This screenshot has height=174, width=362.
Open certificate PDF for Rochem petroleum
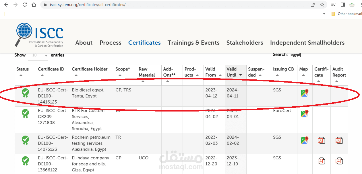point(321,140)
